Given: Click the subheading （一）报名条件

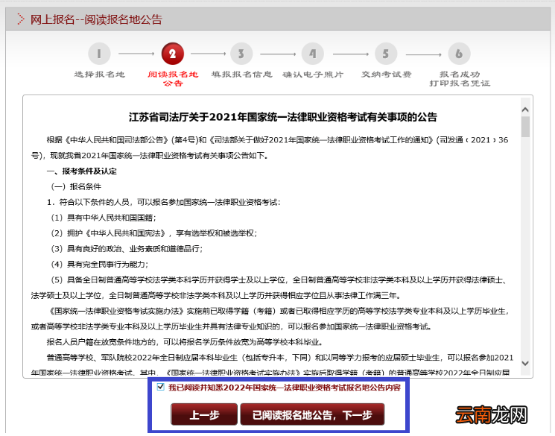Looking at the screenshot, I should [76, 186].
